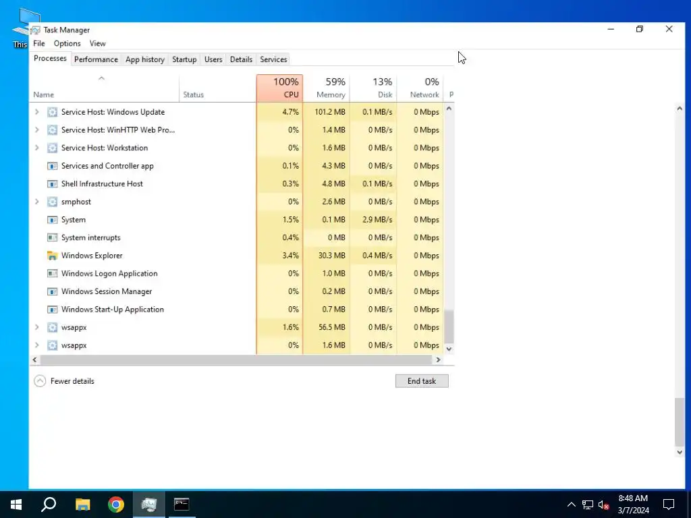Click the 101.2 MB memory value

329,112
